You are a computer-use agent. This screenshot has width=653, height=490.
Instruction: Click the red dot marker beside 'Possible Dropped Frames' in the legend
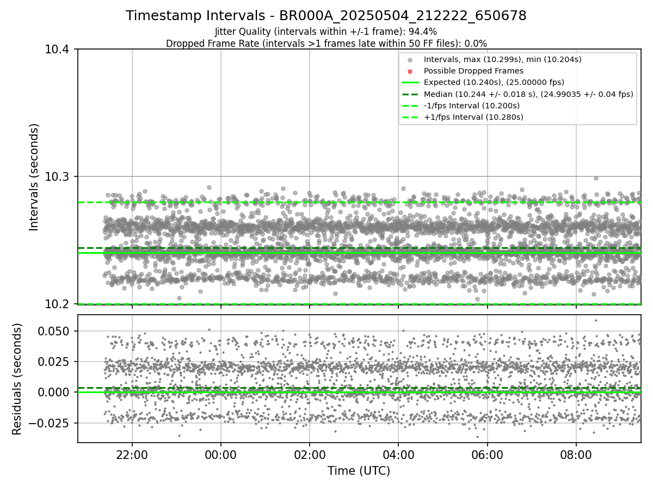point(410,71)
